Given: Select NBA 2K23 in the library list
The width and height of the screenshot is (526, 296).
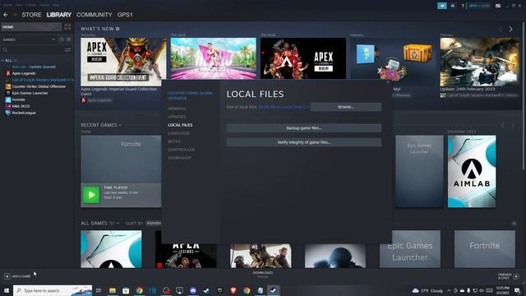Looking at the screenshot, I should 21,106.
